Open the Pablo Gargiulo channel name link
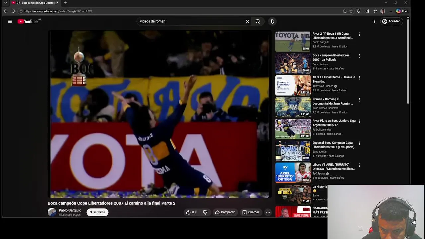The image size is (425, 239). point(70,210)
